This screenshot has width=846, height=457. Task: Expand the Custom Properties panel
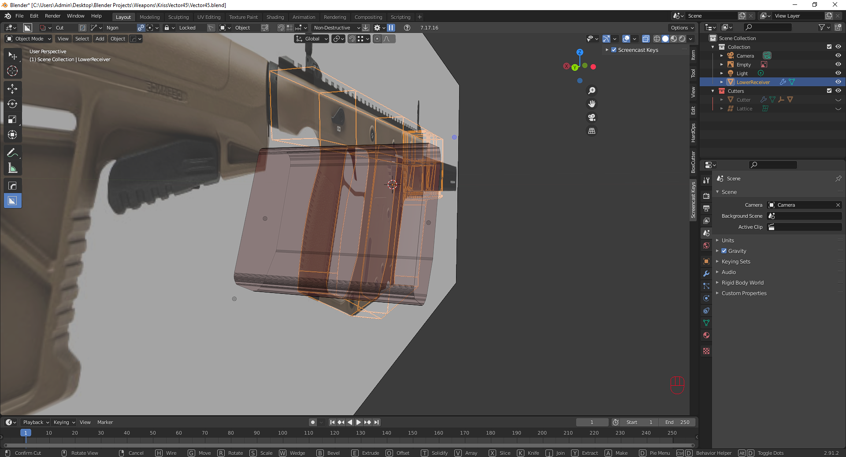(744, 293)
